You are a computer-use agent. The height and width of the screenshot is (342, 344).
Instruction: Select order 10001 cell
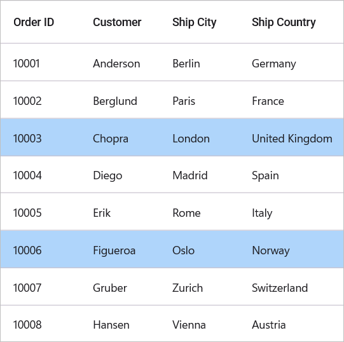click(x=26, y=64)
